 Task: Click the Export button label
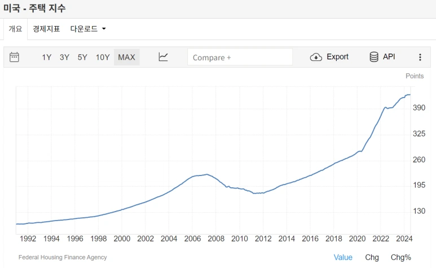(x=337, y=57)
